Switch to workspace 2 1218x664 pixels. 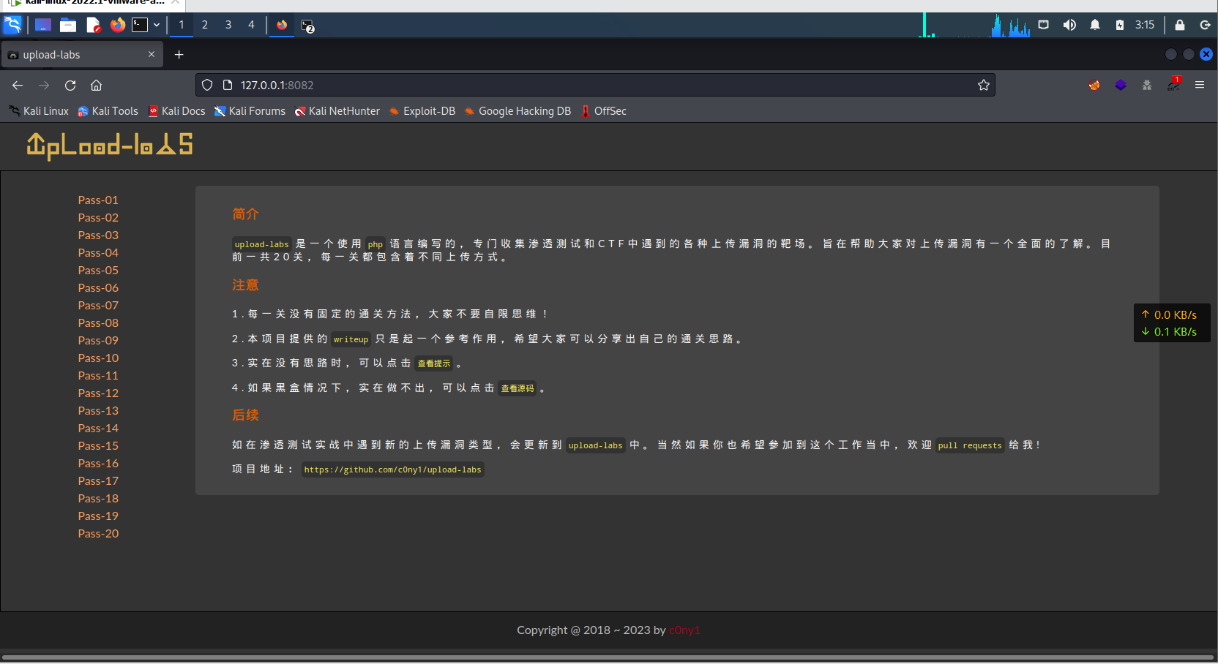tap(205, 25)
